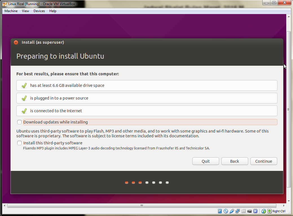The width and height of the screenshot is (293, 216).
Task: Open the Devices menu
Action: pos(39,11)
